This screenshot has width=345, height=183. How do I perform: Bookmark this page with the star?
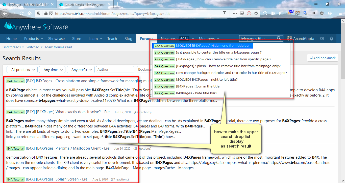point(256,13)
